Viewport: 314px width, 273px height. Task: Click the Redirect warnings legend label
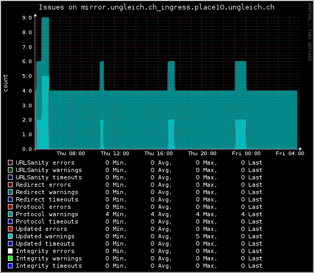point(47,192)
